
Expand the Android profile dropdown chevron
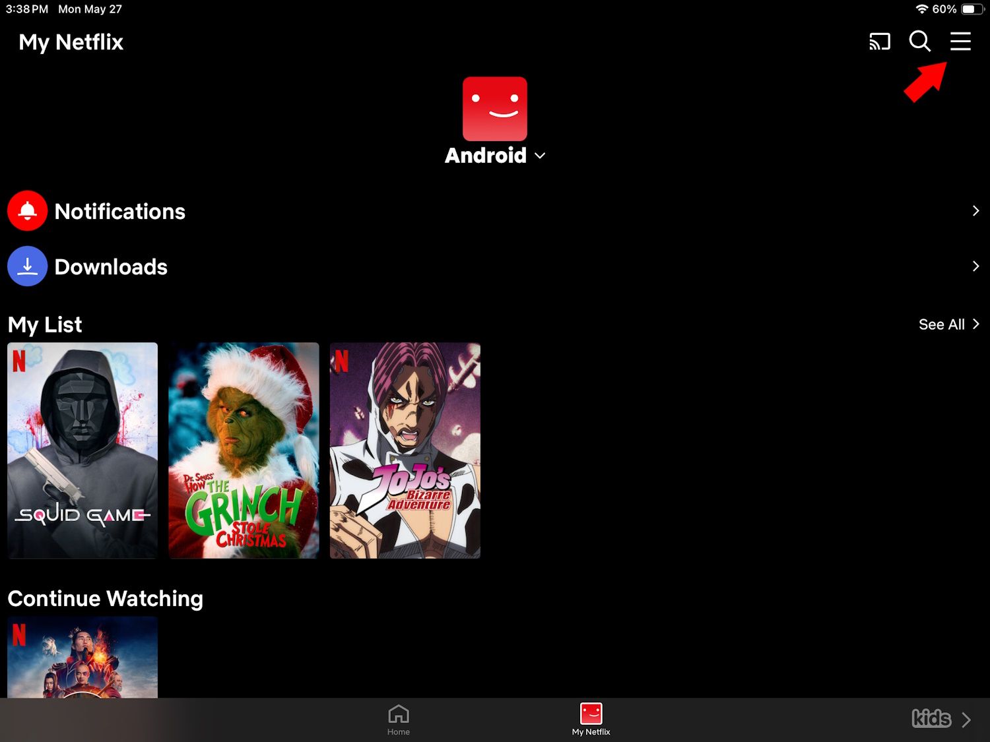pos(540,156)
